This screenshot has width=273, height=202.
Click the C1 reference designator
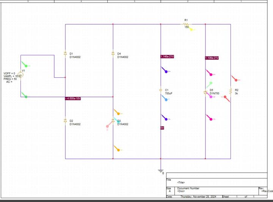tap(166, 90)
